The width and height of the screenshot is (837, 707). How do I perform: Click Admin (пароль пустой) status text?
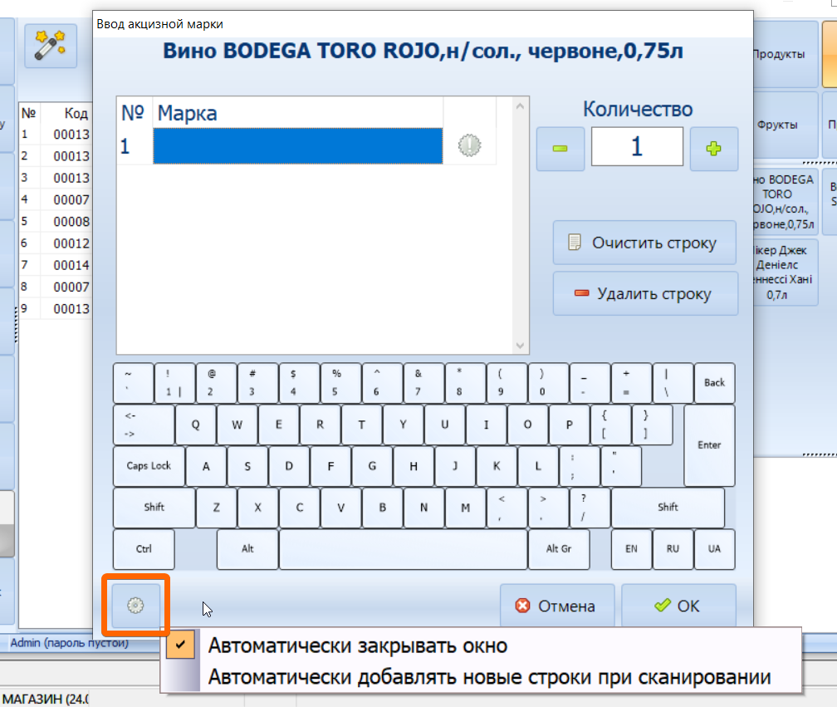click(70, 642)
